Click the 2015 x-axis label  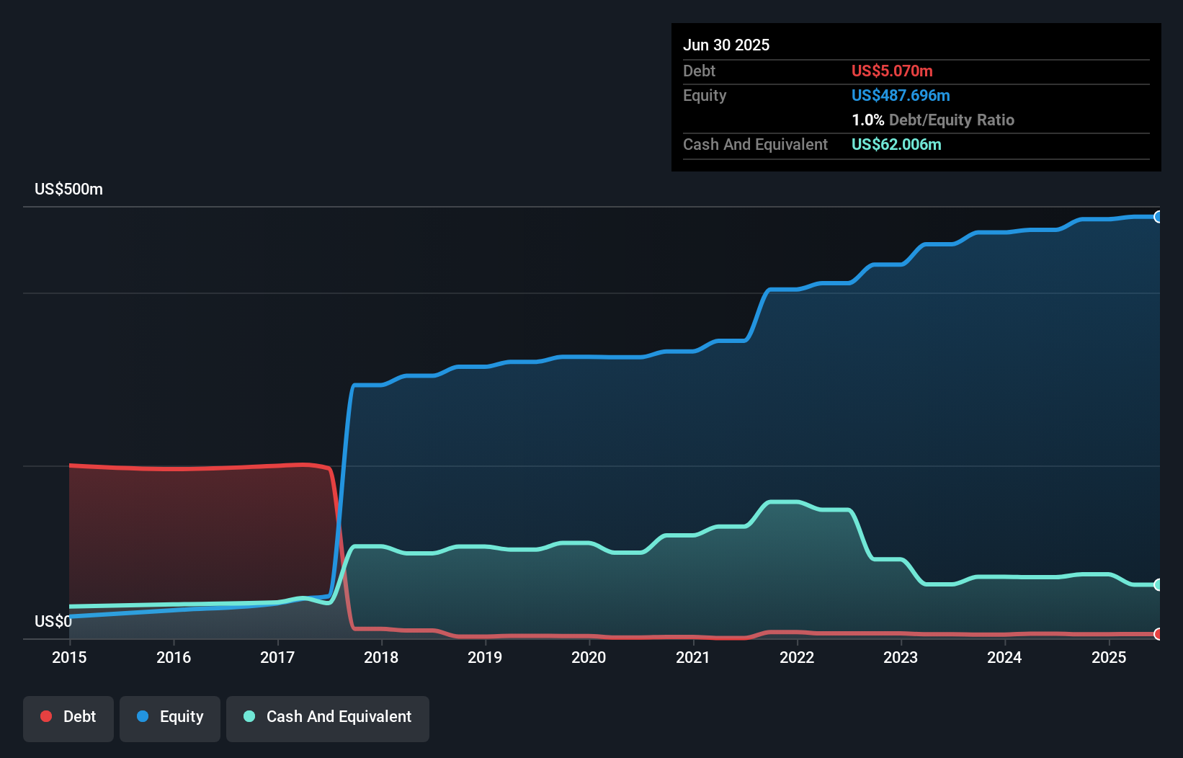(69, 657)
